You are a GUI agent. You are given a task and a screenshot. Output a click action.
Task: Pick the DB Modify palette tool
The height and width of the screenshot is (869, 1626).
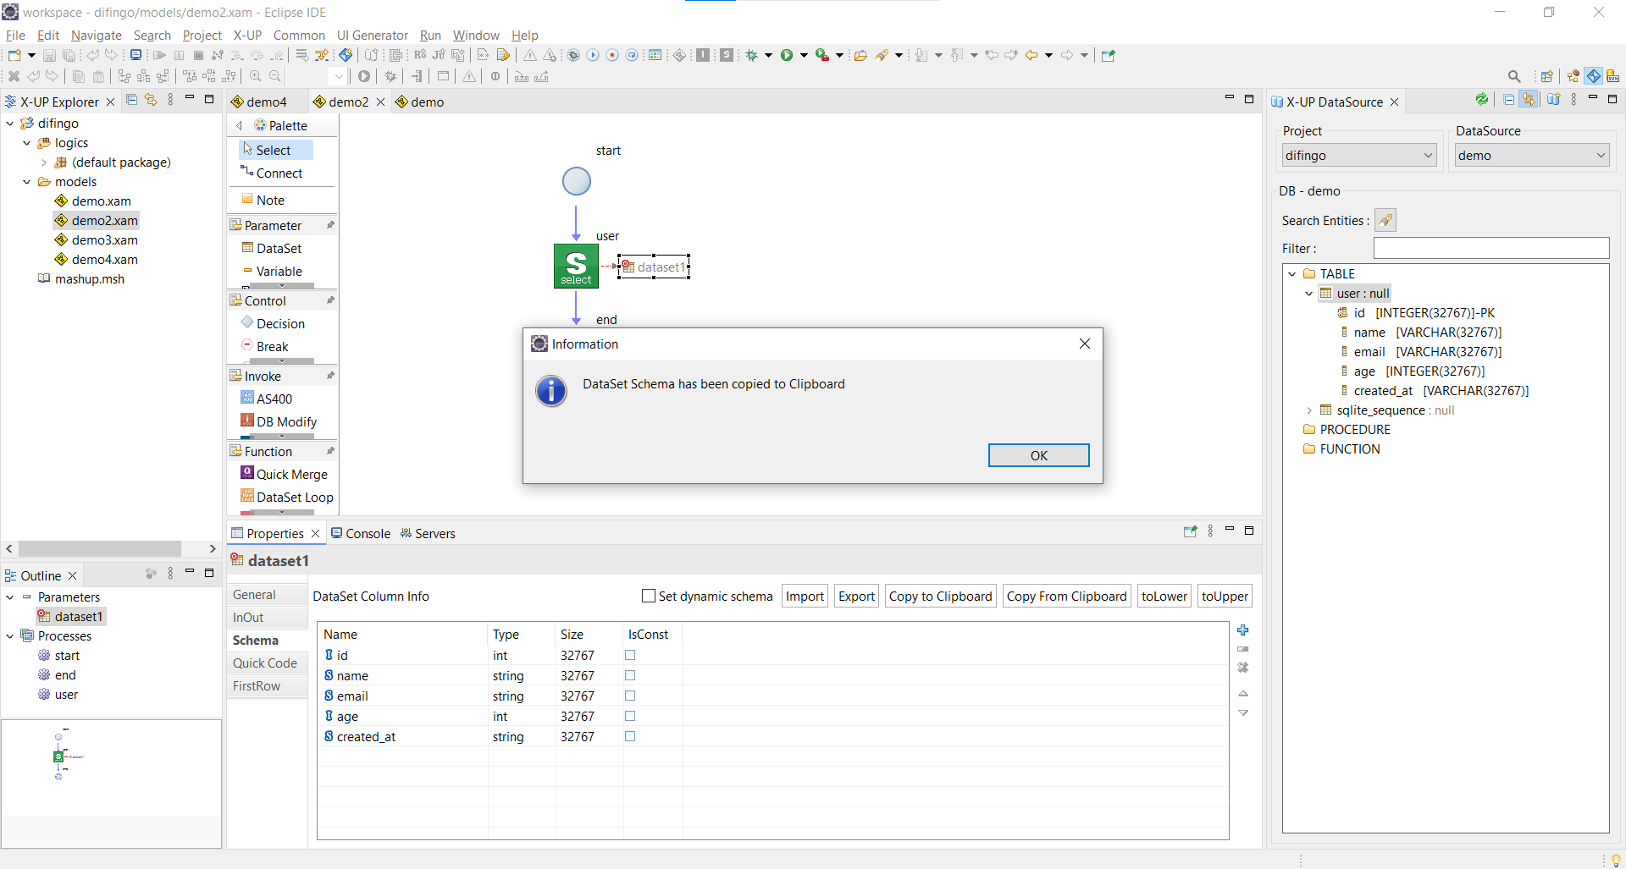coord(285,421)
